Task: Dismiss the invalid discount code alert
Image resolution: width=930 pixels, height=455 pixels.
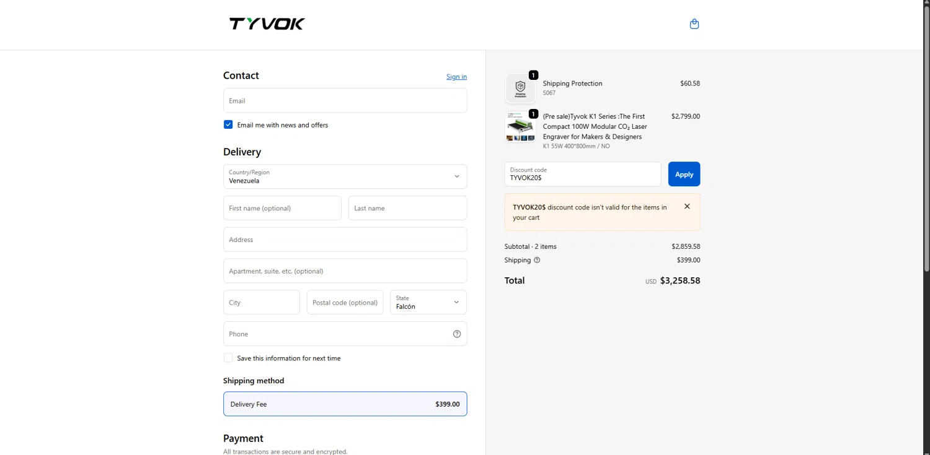Action: tap(687, 206)
